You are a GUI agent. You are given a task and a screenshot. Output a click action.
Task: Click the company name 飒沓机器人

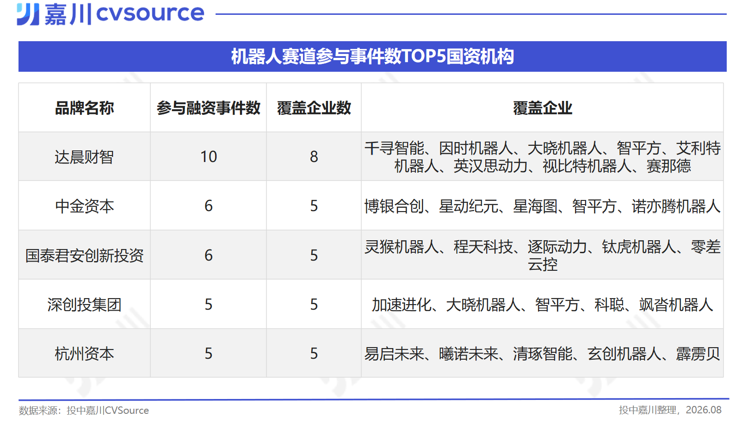tap(676, 305)
